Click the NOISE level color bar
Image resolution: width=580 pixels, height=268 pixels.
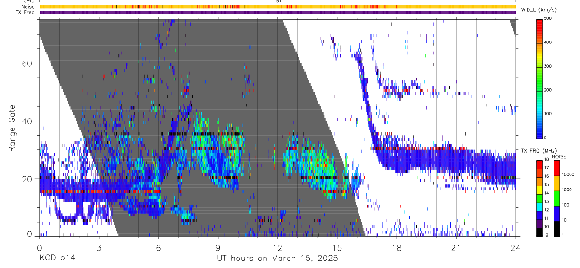556,198
